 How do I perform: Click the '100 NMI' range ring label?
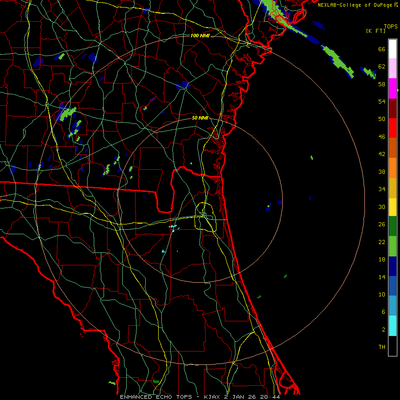point(200,36)
